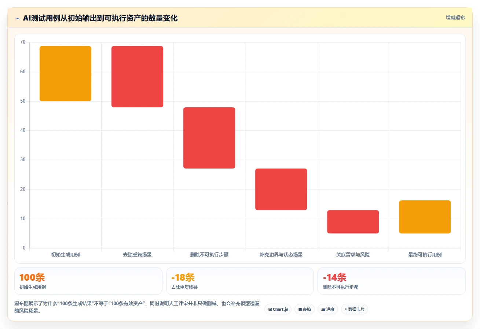Click the orange 初始生成用例 bar
Image resolution: width=480 pixels, height=329 pixels.
[65, 74]
